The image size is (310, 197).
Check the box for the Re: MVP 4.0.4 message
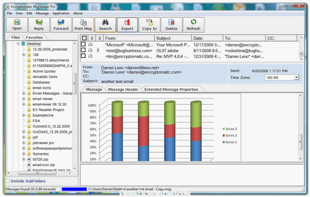[83, 56]
